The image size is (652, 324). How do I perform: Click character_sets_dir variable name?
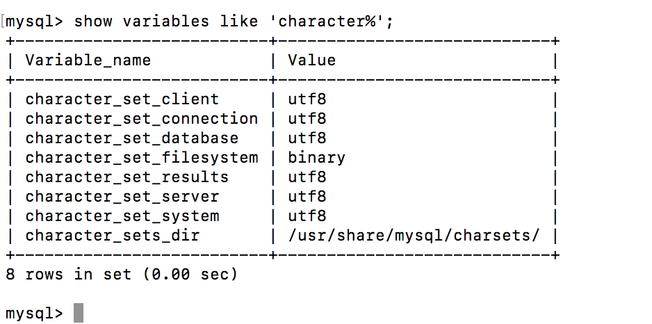(112, 236)
